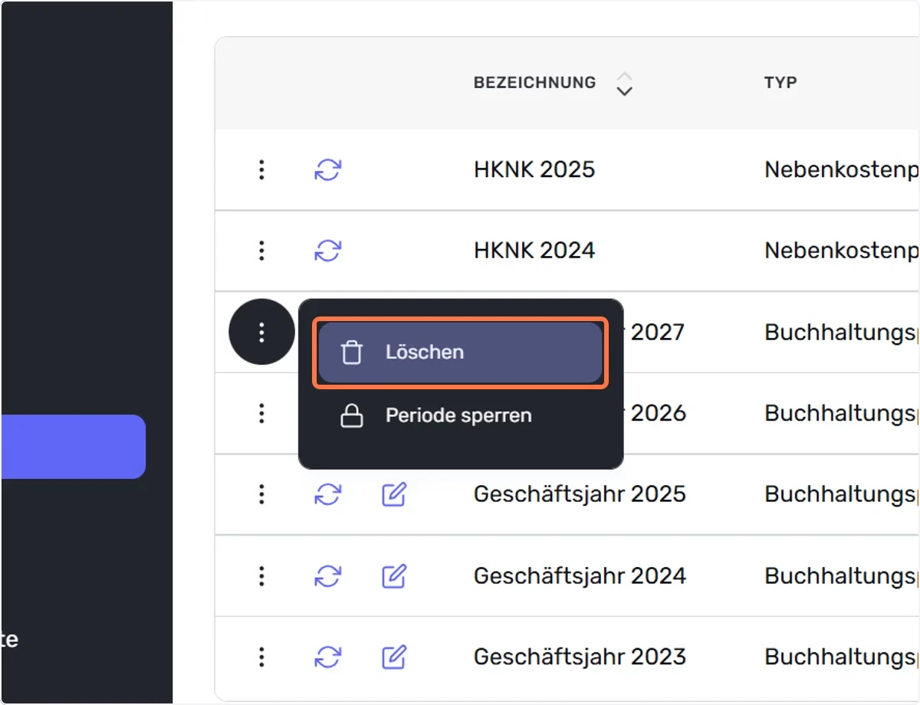Screen dimensions: 920x705
Task: Click the Geschäftsjahr 2024 name cell
Action: pos(580,575)
